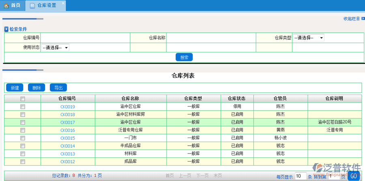Click the 删除 button
Screen dimensions: 365x181
tap(36, 88)
